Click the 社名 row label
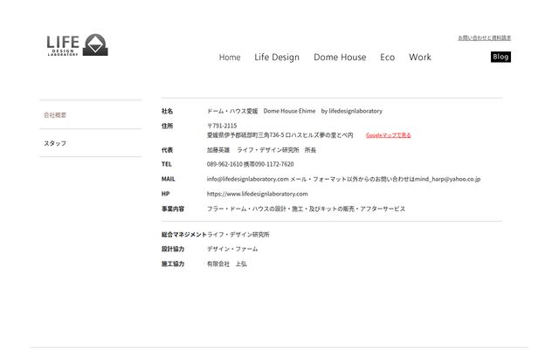 [167, 111]
